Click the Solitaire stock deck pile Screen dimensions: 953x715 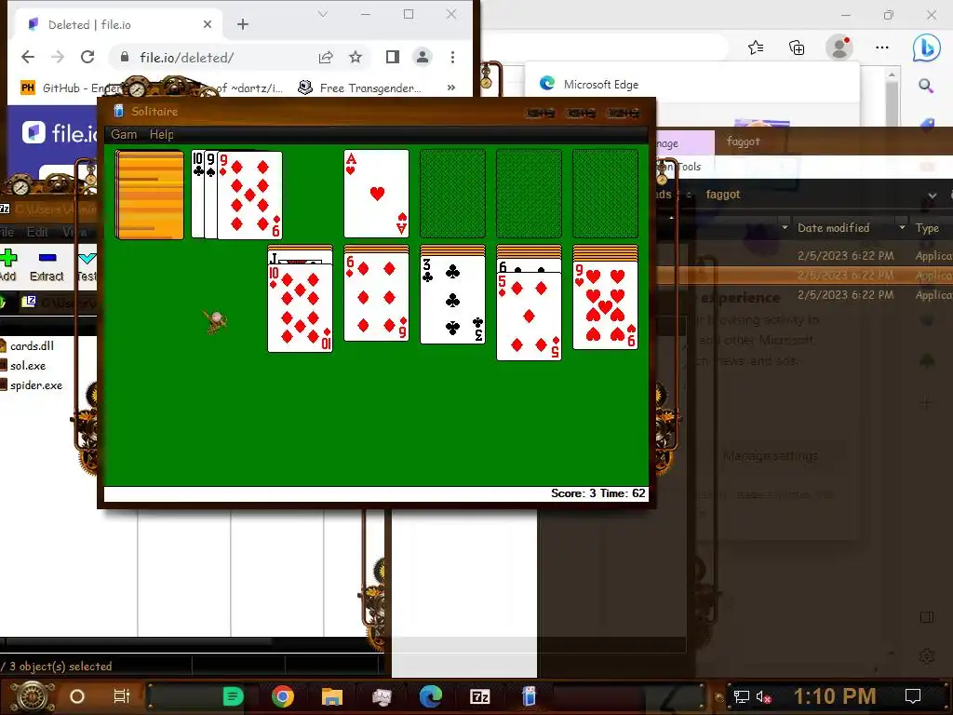[x=150, y=195]
